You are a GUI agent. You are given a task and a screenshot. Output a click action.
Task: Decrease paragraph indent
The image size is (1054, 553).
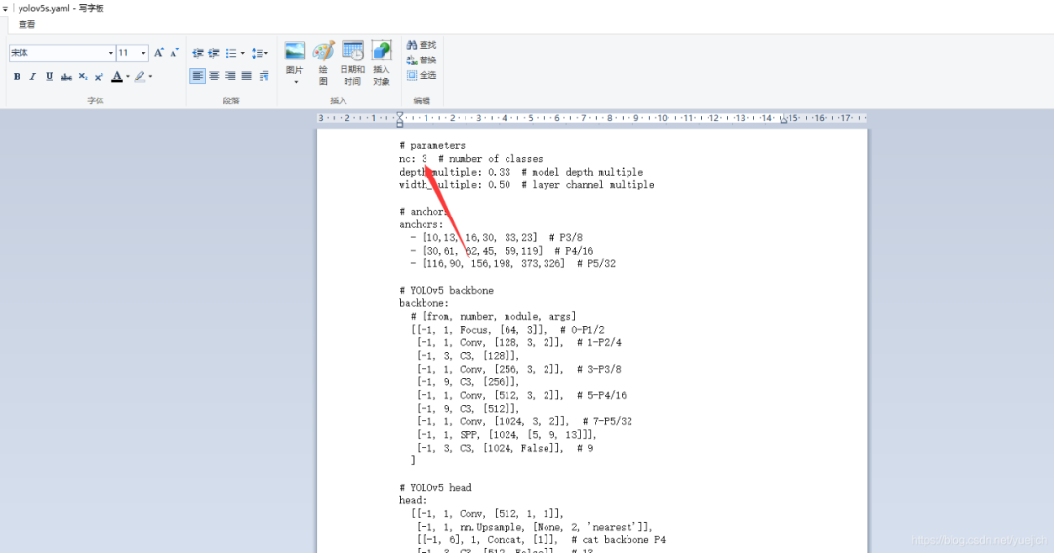click(197, 53)
